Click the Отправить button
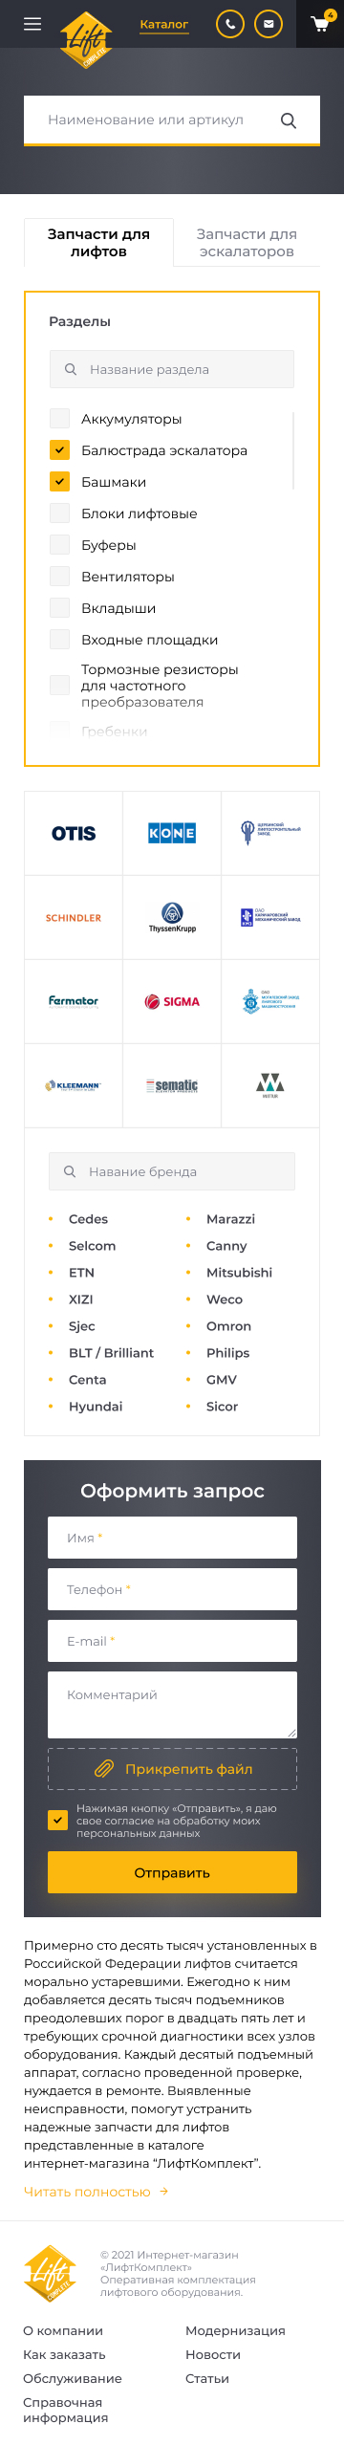Screen dimensions: 344x2446 click(x=172, y=1872)
